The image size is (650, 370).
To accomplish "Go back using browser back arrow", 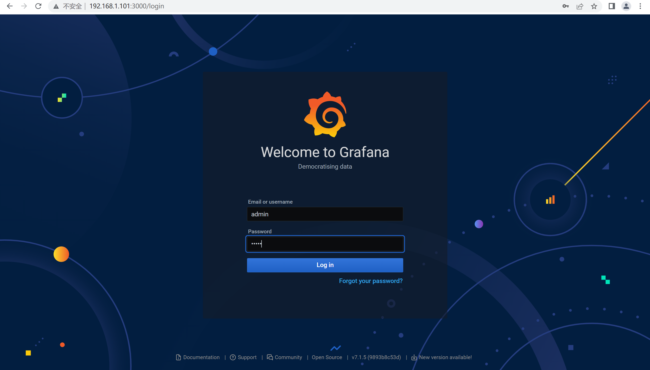I will (10, 6).
